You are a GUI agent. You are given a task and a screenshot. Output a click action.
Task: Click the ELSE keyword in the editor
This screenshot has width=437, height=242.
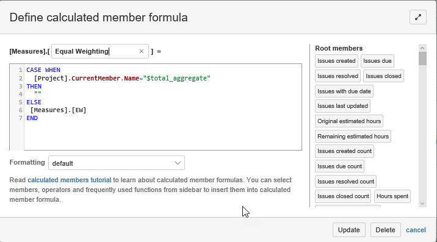[34, 102]
